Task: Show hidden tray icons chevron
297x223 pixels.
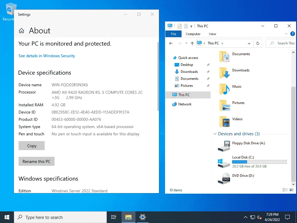Action: click(245, 217)
